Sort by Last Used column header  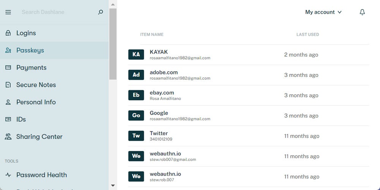click(307, 35)
